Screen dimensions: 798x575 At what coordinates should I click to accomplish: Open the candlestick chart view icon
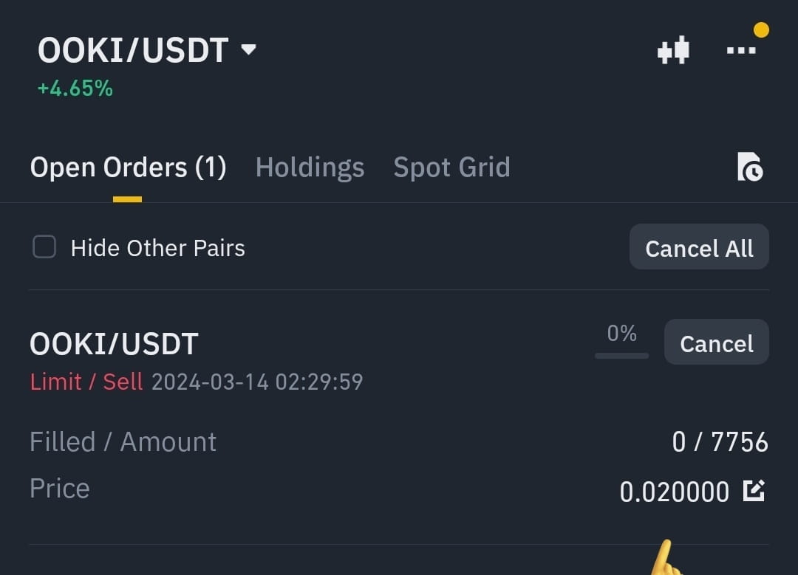[672, 49]
